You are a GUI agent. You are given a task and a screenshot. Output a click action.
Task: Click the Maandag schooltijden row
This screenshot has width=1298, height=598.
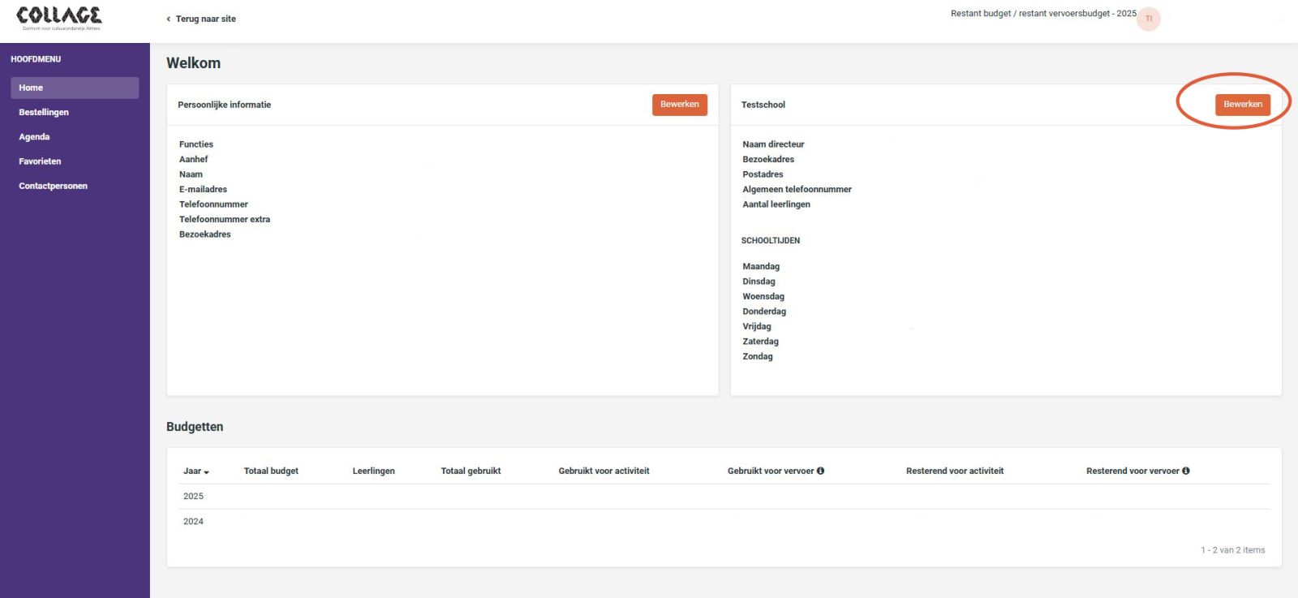click(x=761, y=266)
